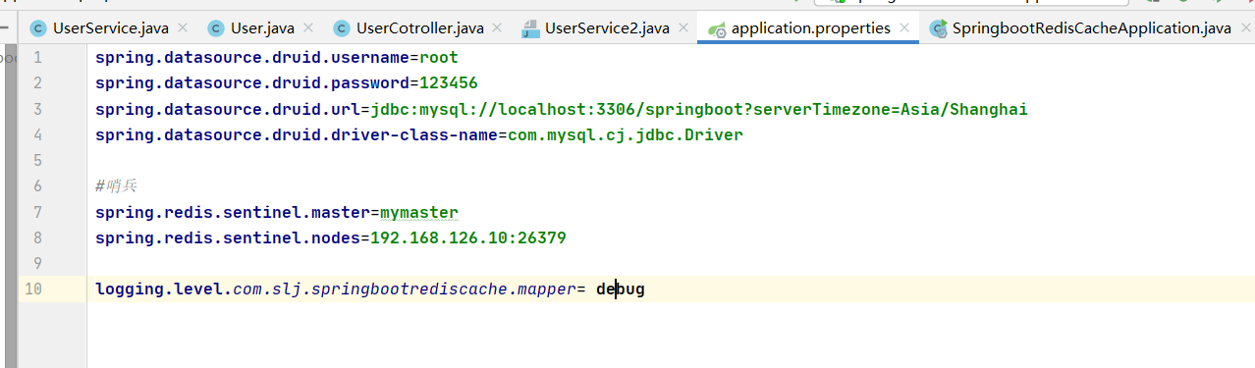Viewport: 1255px width, 368px height.
Task: Close the UserService2.java tab
Action: coord(682,28)
